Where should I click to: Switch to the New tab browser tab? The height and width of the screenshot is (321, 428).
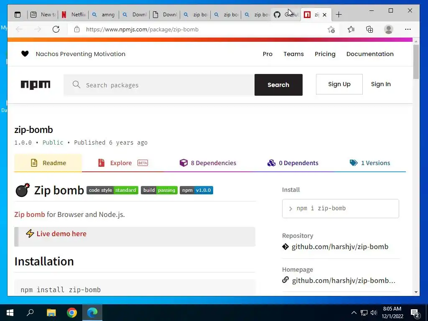[43, 15]
